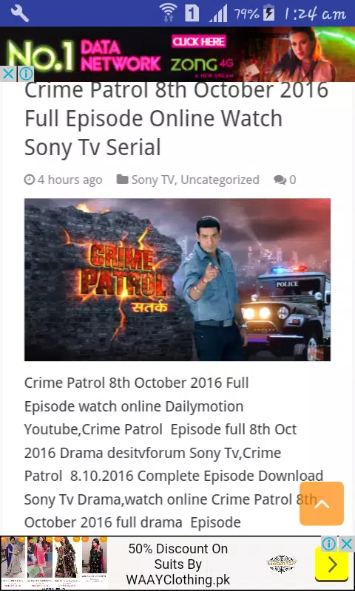The image size is (355, 591).
Task: Tap the Crime Patrol article headline
Action: click(x=176, y=119)
